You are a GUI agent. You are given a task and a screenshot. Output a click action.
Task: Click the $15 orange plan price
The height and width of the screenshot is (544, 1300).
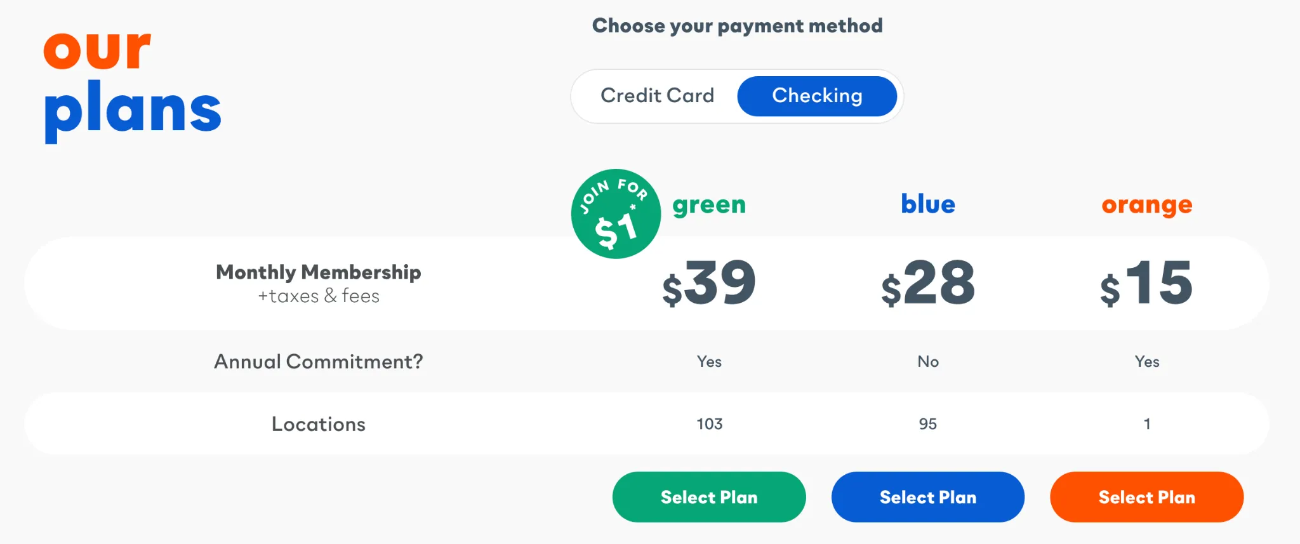pos(1146,284)
